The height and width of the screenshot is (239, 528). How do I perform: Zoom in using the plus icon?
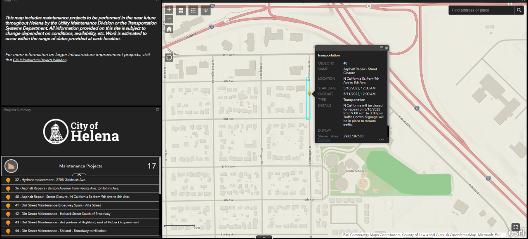169,9
